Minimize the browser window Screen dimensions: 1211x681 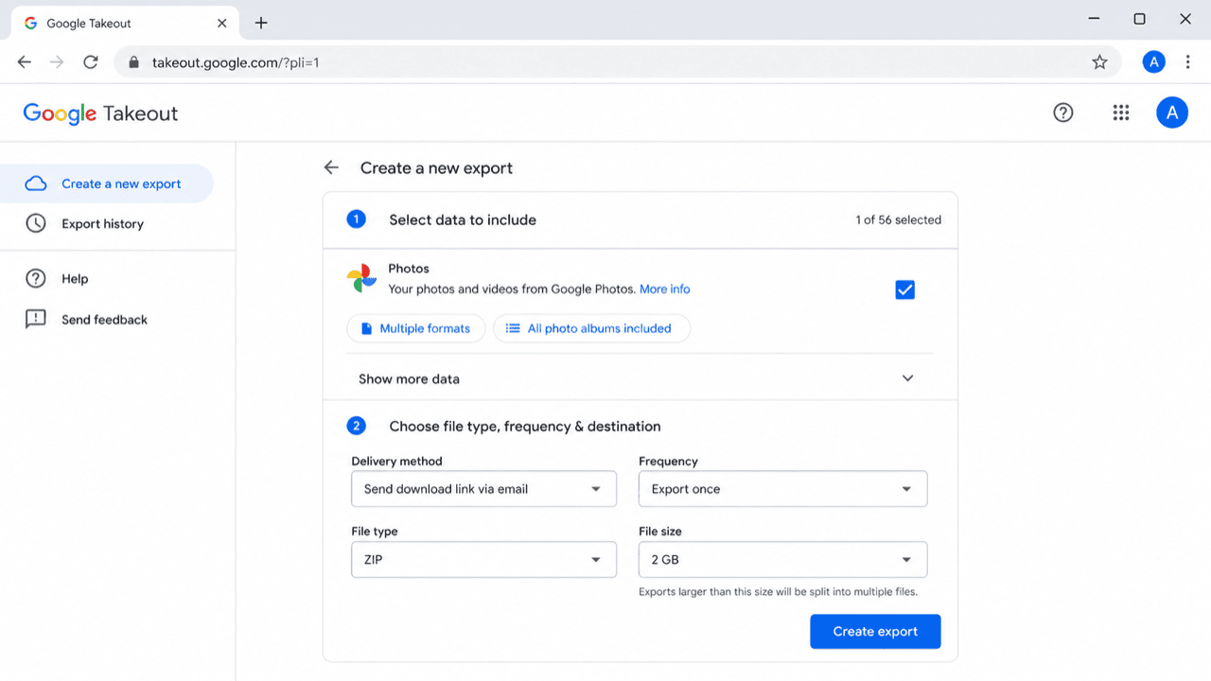tap(1095, 19)
